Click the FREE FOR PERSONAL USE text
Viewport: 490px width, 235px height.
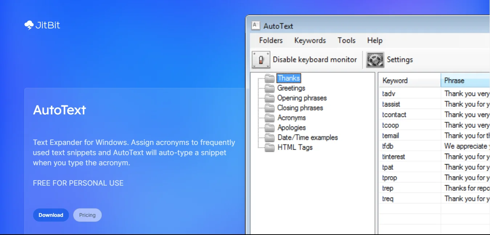coord(78,183)
